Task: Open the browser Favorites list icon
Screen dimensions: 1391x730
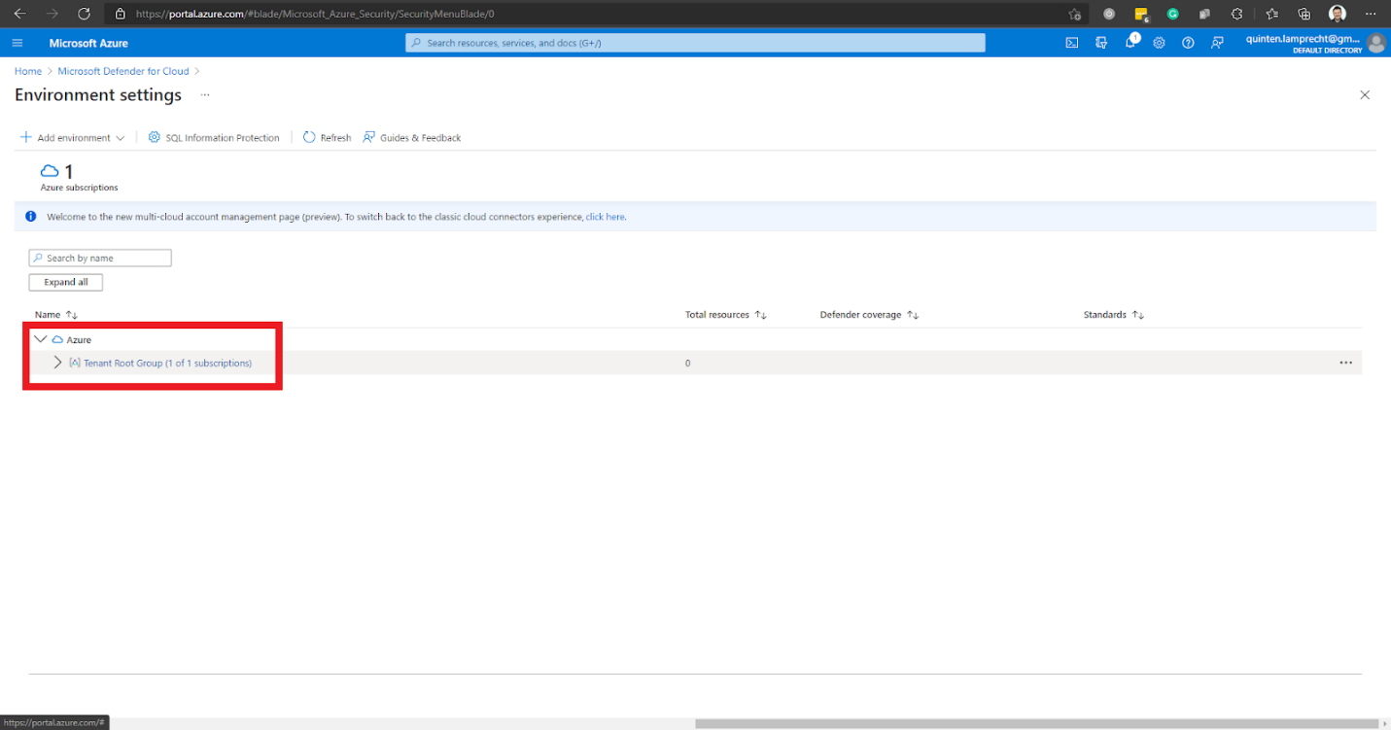Action: 1272,15
